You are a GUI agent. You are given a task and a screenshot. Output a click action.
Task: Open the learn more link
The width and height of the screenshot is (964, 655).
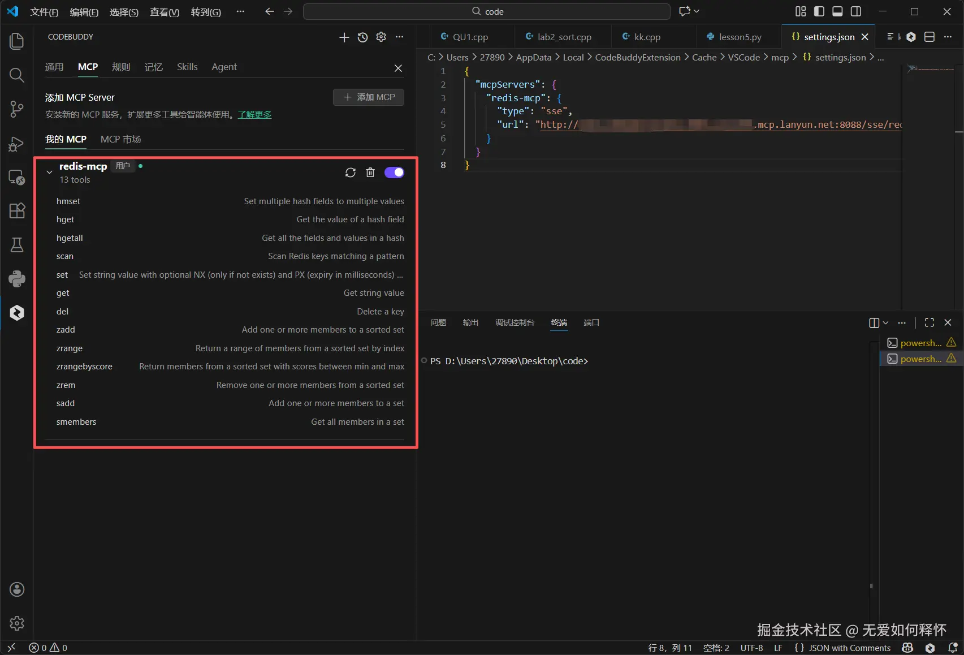(254, 115)
